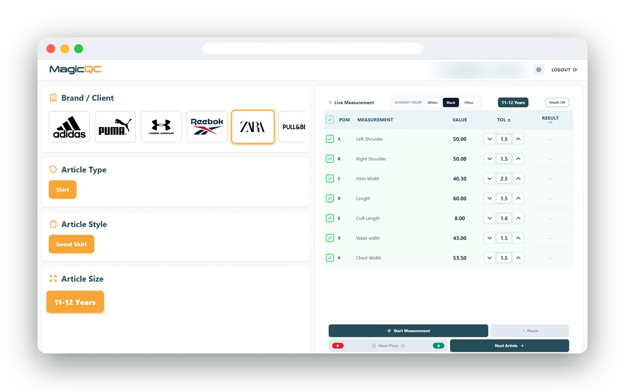Screen dimensions: 625x391
Task: Click the red fail counter badge
Action: pos(338,345)
